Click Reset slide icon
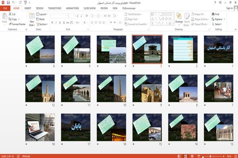Screen dimensions: 238x158 38,19
